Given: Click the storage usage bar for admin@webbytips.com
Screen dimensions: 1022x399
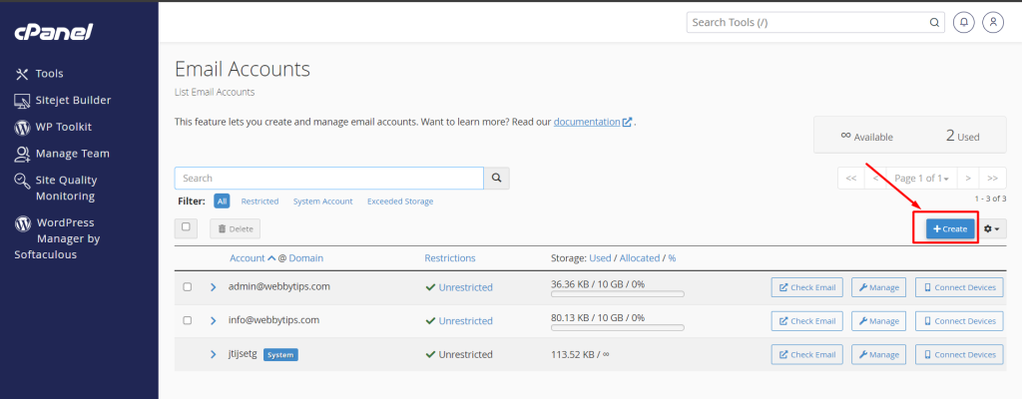Looking at the screenshot, I should [617, 295].
